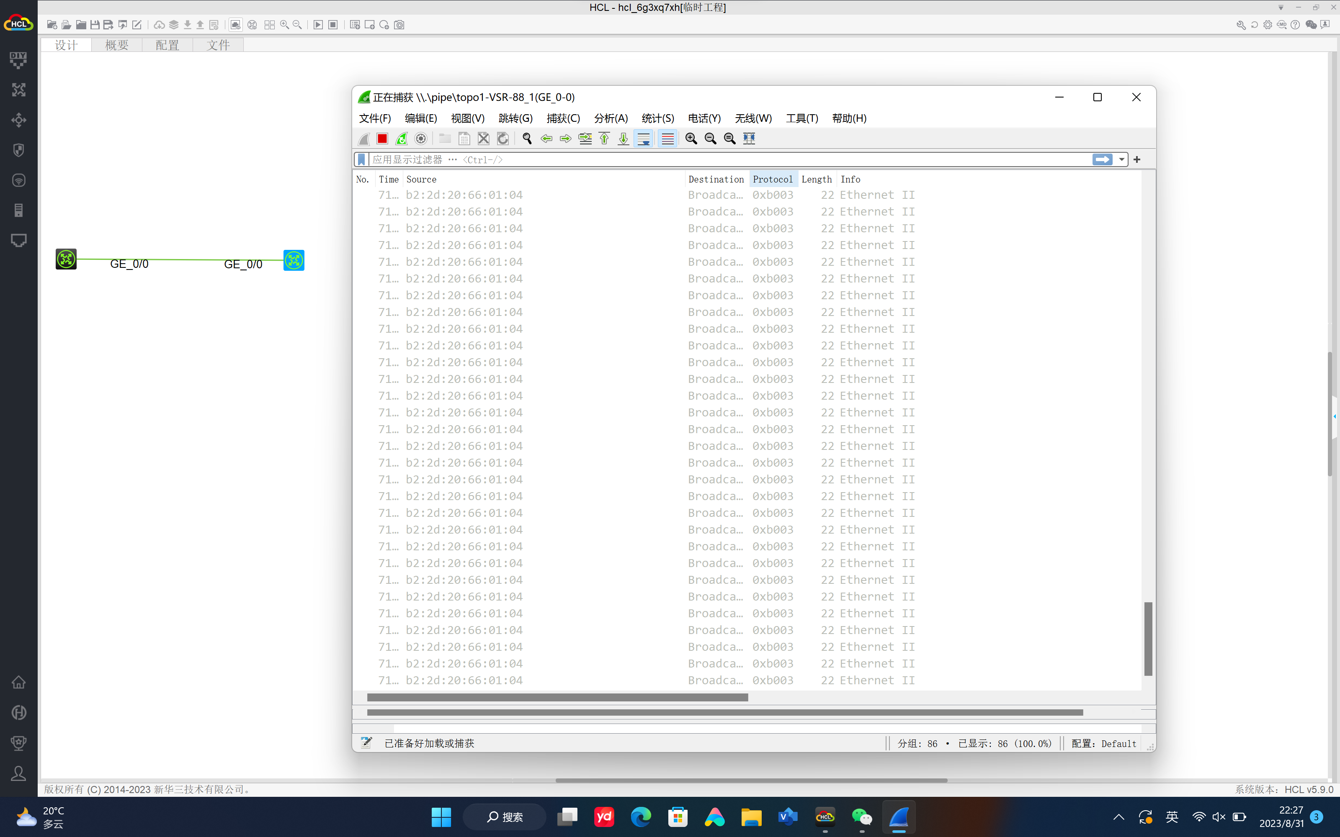The height and width of the screenshot is (837, 1340).
Task: Open the filter bookmark dropdown
Action: pos(361,159)
